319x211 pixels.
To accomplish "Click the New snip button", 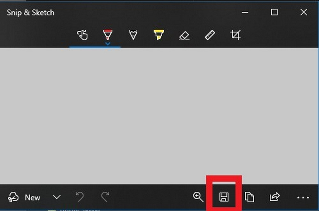I will tap(24, 197).
